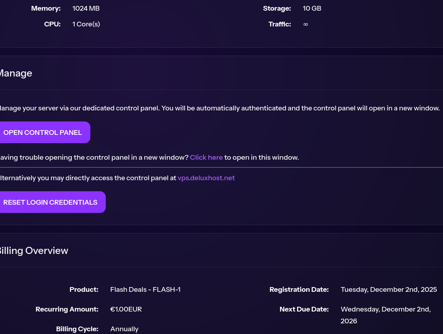Open the control panel in a new window
Screen dimensions: 443x334
43,132
